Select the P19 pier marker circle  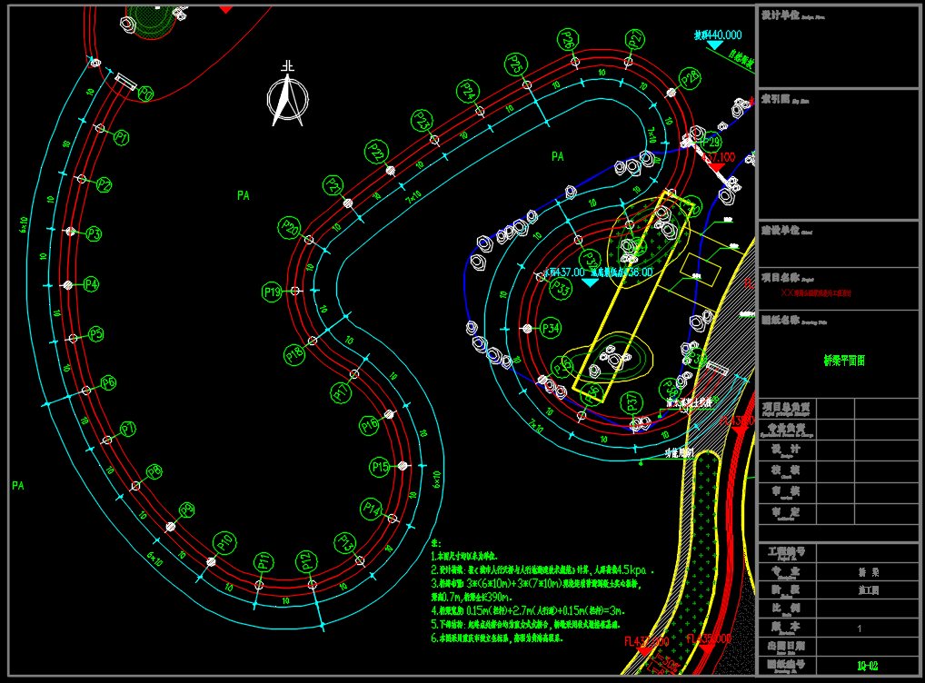tap(272, 292)
